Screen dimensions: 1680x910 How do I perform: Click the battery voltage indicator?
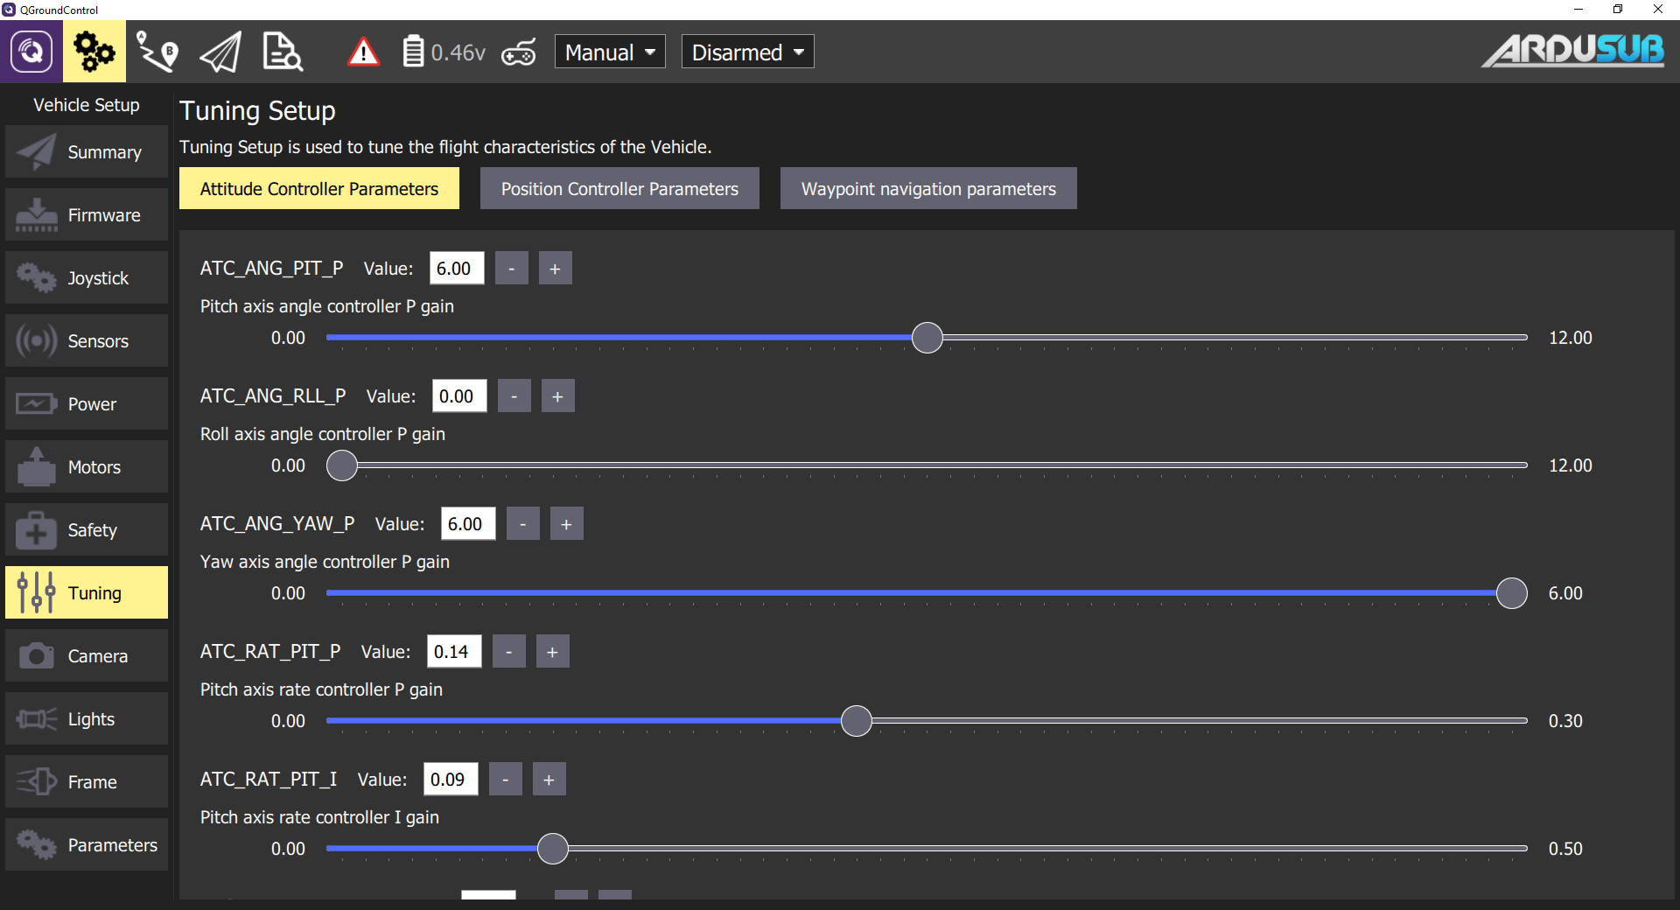click(x=444, y=52)
